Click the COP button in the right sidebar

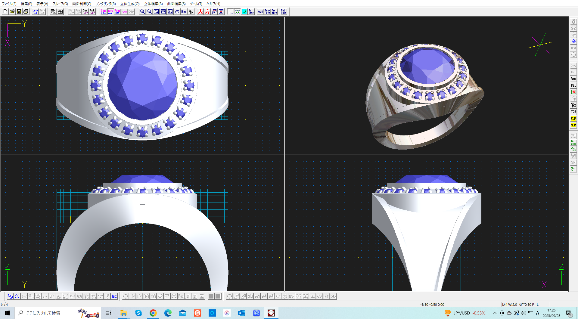(x=573, y=119)
